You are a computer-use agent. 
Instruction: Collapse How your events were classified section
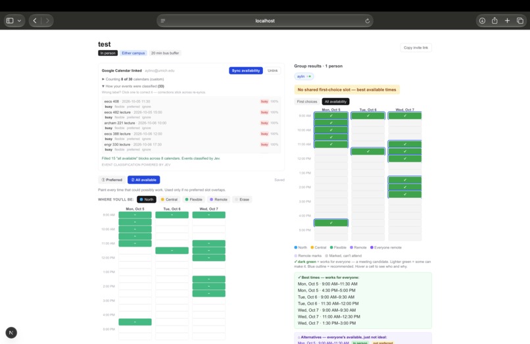tap(133, 86)
